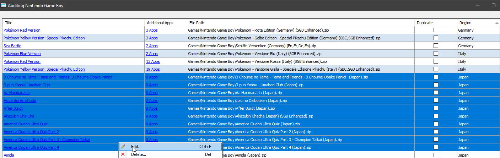Tick Duplicate checkbox for Pokemon Versione Blu row
500x158 pixels.
point(436,54)
